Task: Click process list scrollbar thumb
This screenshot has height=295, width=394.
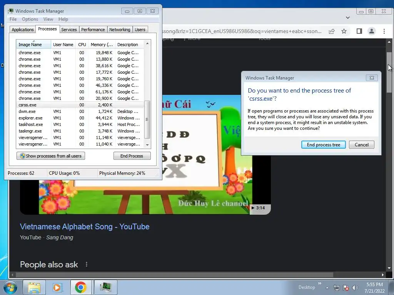Action: coord(147,120)
